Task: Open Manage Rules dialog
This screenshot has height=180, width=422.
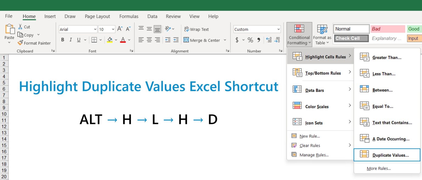Action: 315,155
